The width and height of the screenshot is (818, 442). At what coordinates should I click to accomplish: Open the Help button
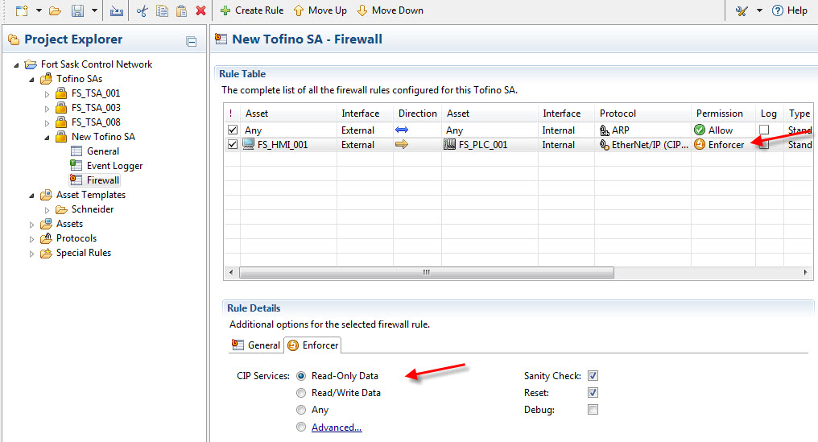(789, 10)
